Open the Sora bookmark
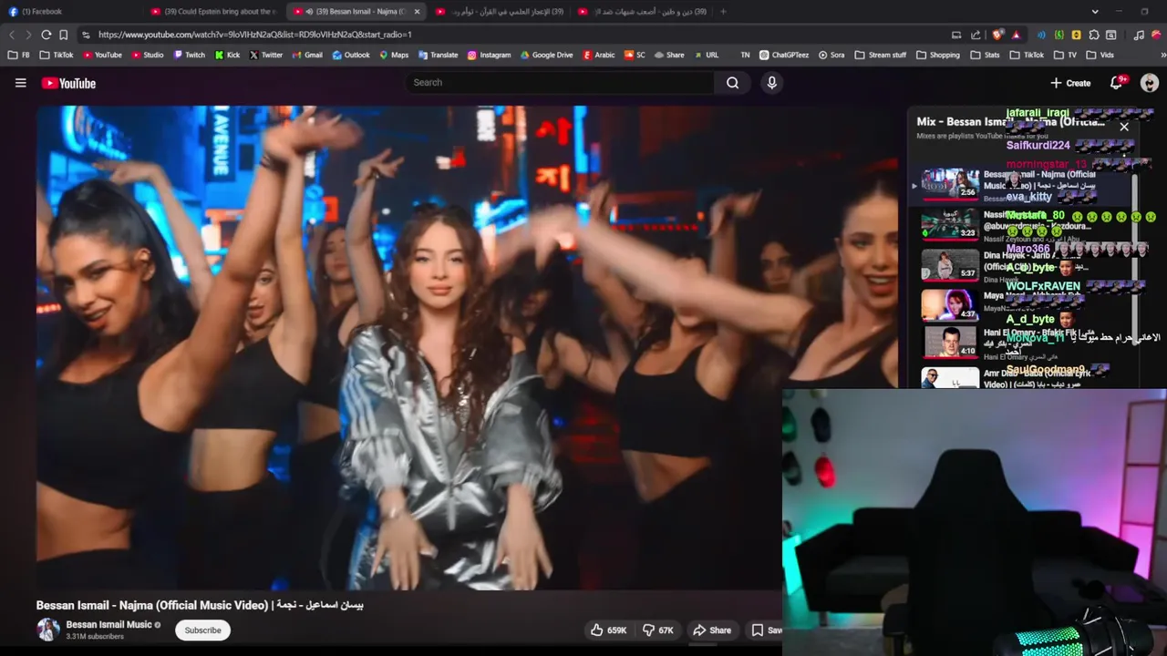 click(x=831, y=55)
